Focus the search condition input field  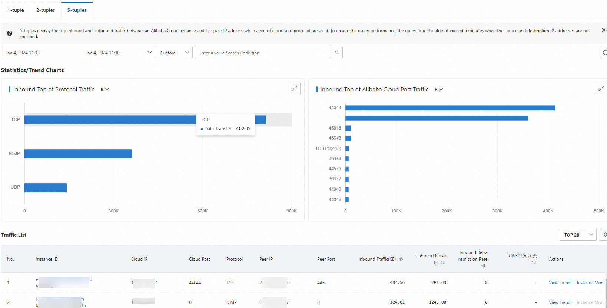[x=263, y=53]
